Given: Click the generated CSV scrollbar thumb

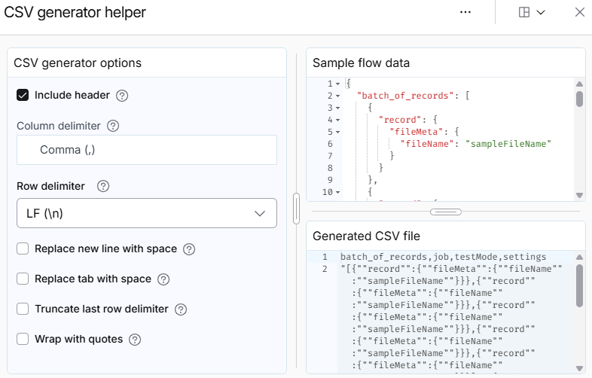Looking at the screenshot, I should (579, 285).
